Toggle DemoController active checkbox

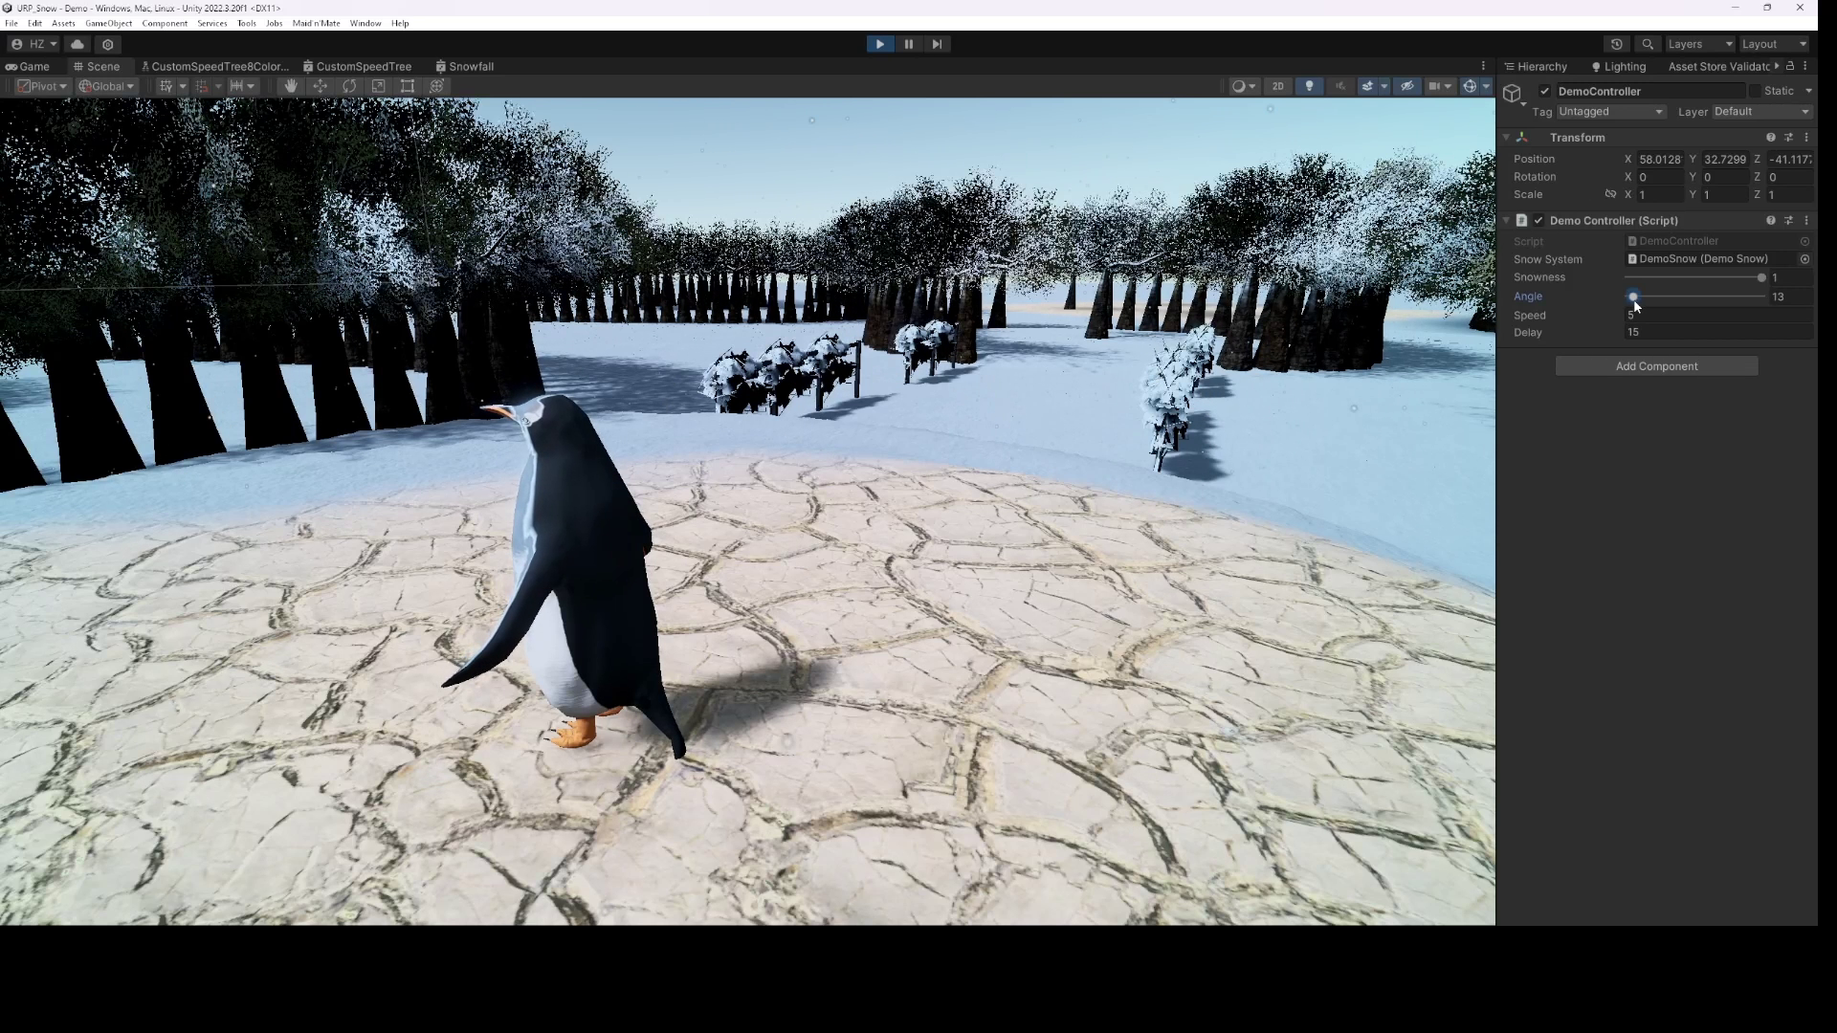(1544, 91)
